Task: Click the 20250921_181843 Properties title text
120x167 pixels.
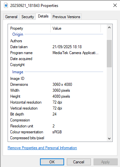Action: click(x=34, y=6)
